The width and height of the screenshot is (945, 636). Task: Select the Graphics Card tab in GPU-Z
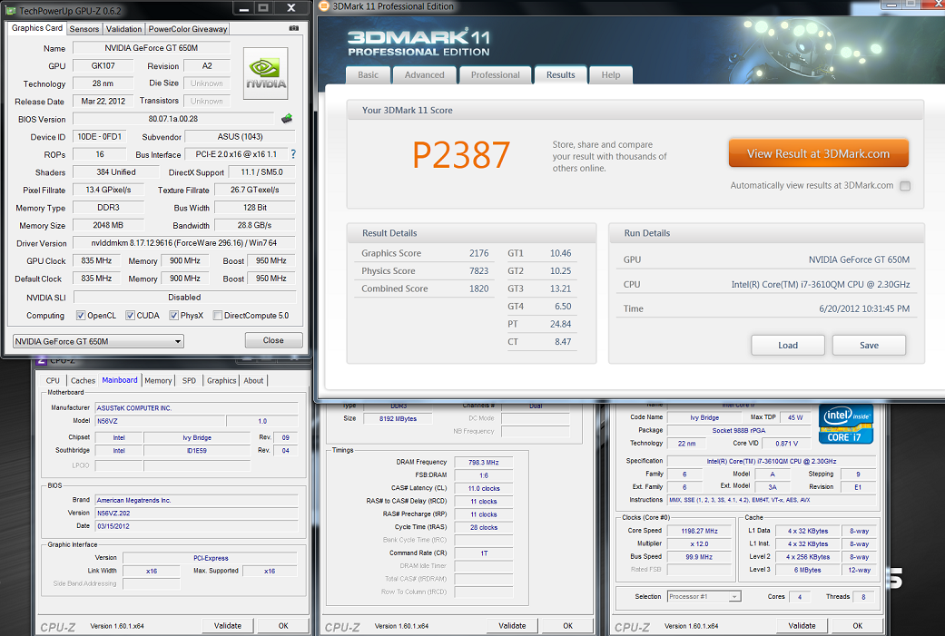tap(37, 28)
